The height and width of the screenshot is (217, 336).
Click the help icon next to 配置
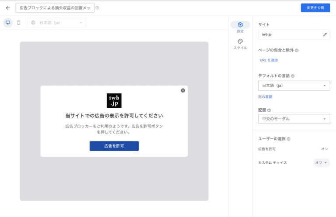click(x=269, y=110)
